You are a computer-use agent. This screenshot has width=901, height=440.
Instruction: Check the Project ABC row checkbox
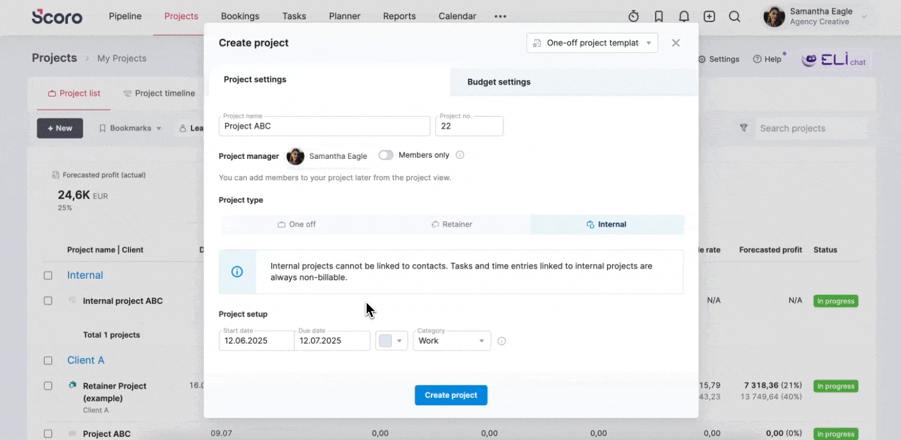[48, 434]
